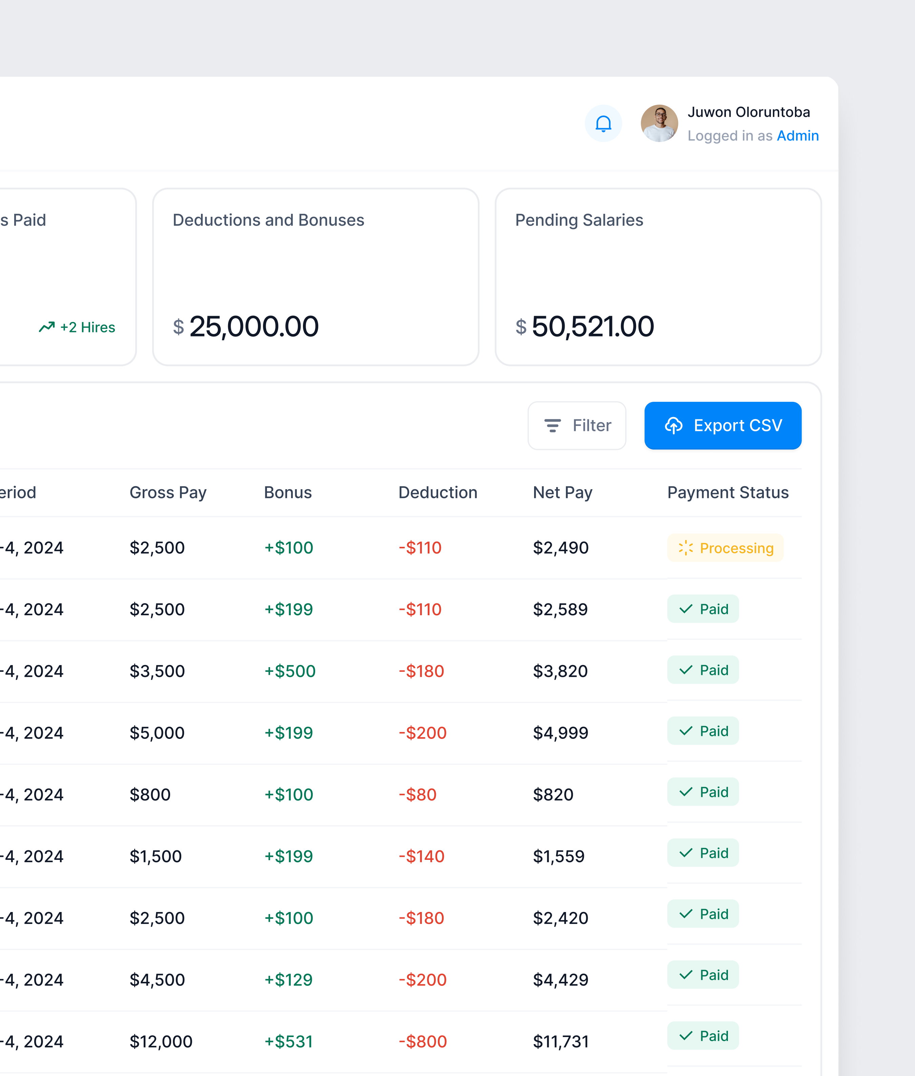Click the cloud upload icon
Viewport: 915px width, 1076px height.
673,426
